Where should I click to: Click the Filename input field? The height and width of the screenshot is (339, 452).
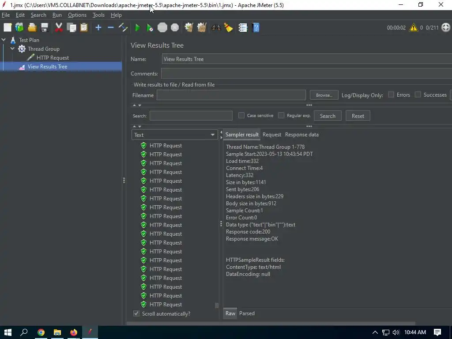click(231, 95)
